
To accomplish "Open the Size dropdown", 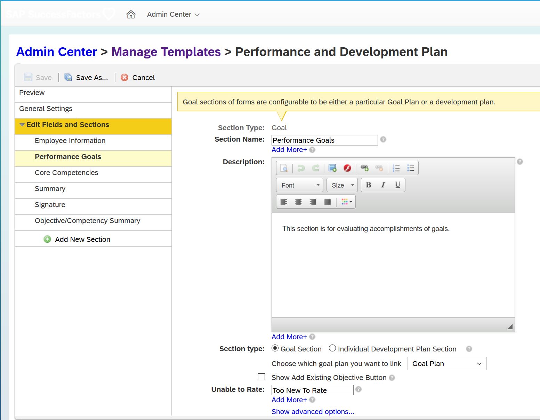I will [342, 185].
